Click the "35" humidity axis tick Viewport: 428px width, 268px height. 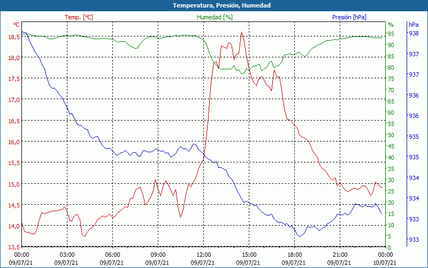(391, 169)
